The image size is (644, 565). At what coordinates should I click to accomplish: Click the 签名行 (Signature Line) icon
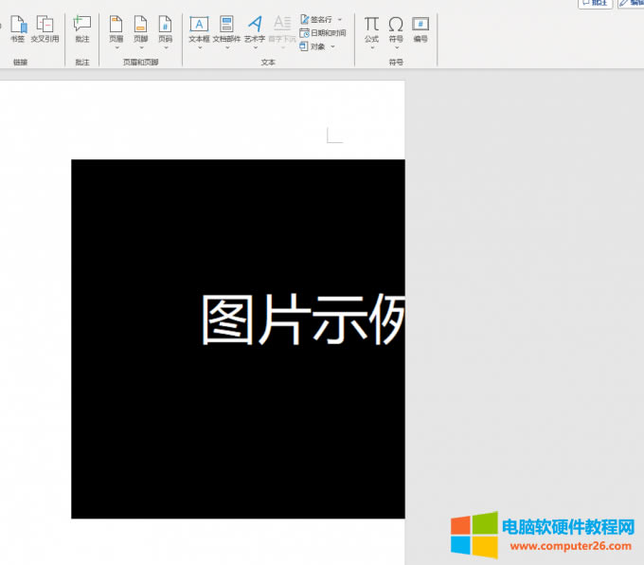pyautogui.click(x=304, y=19)
